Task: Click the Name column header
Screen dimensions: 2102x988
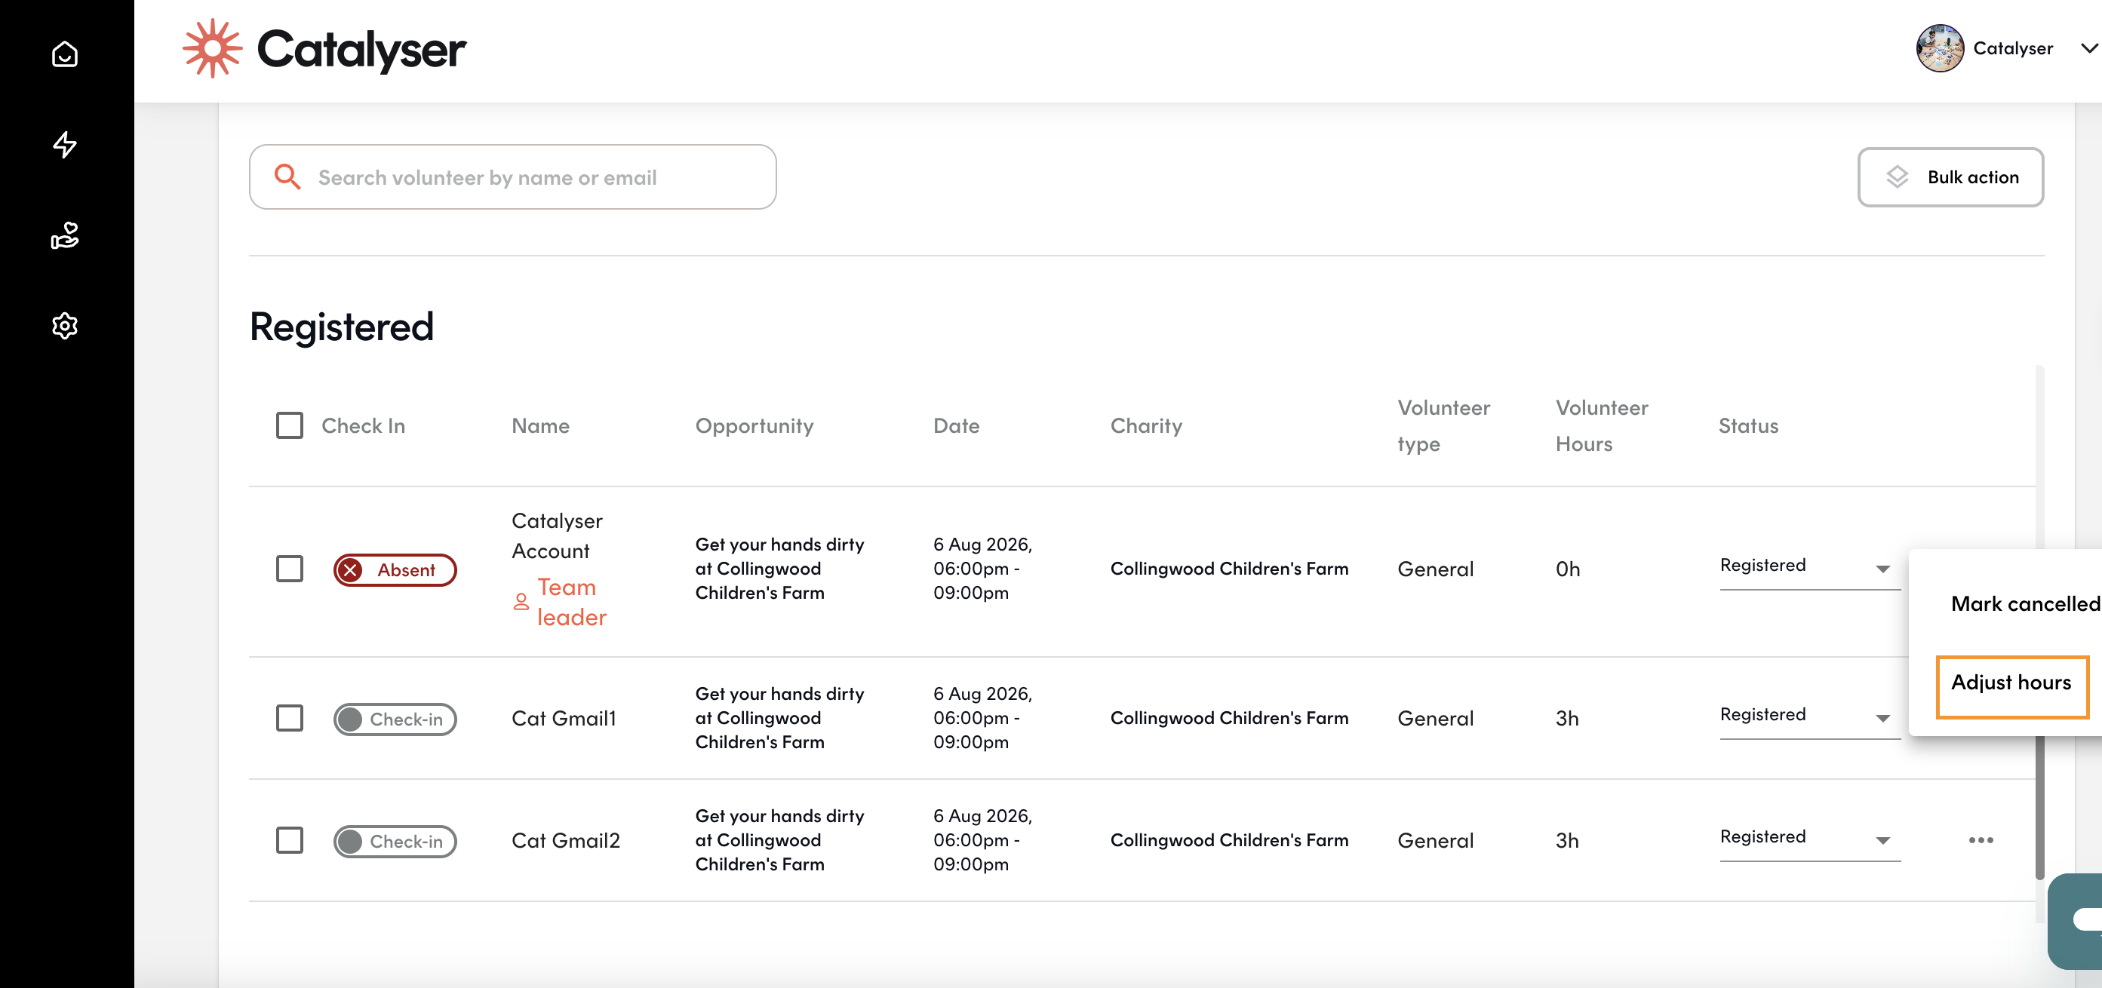Action: [x=540, y=425]
